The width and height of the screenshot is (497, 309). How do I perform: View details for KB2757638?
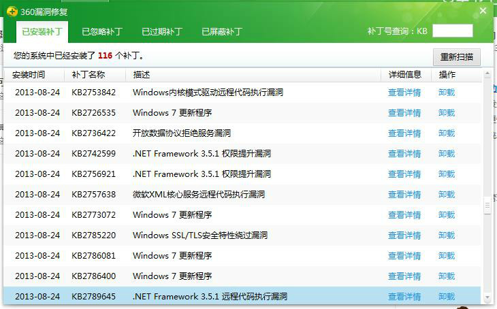point(404,195)
